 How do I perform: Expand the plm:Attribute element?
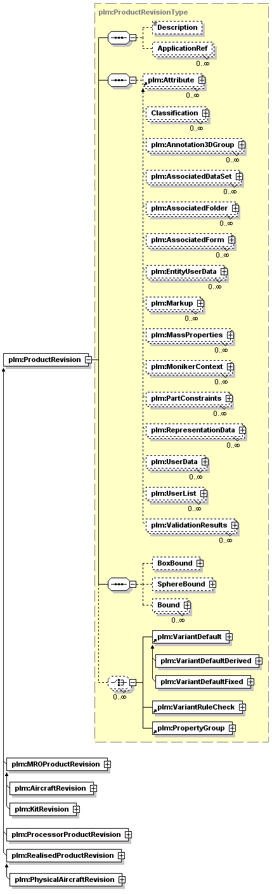(x=201, y=81)
